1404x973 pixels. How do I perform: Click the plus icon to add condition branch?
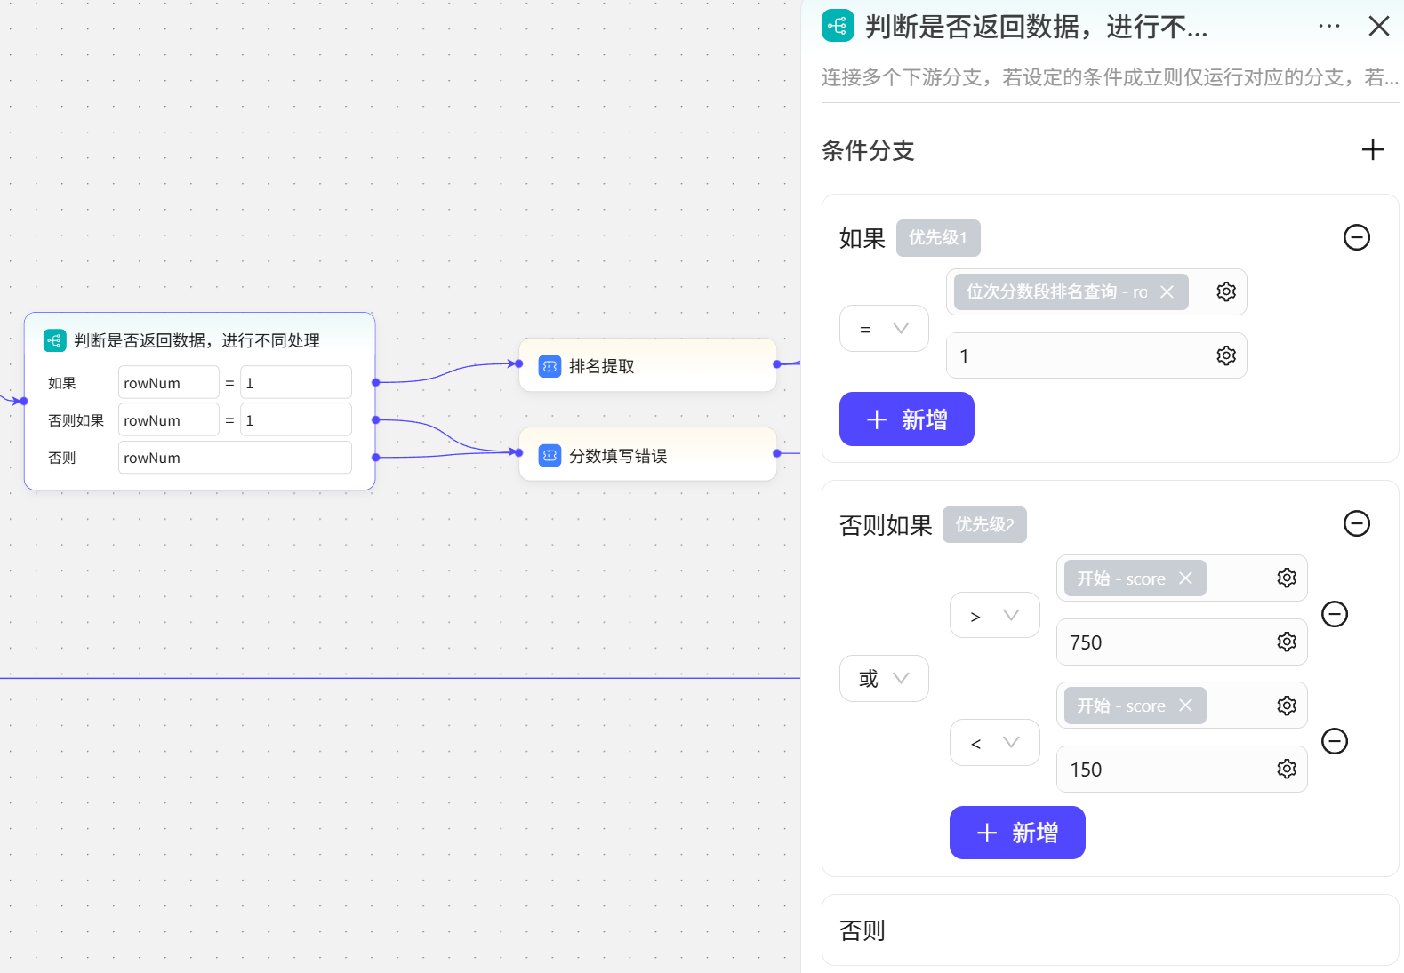pos(1372,149)
